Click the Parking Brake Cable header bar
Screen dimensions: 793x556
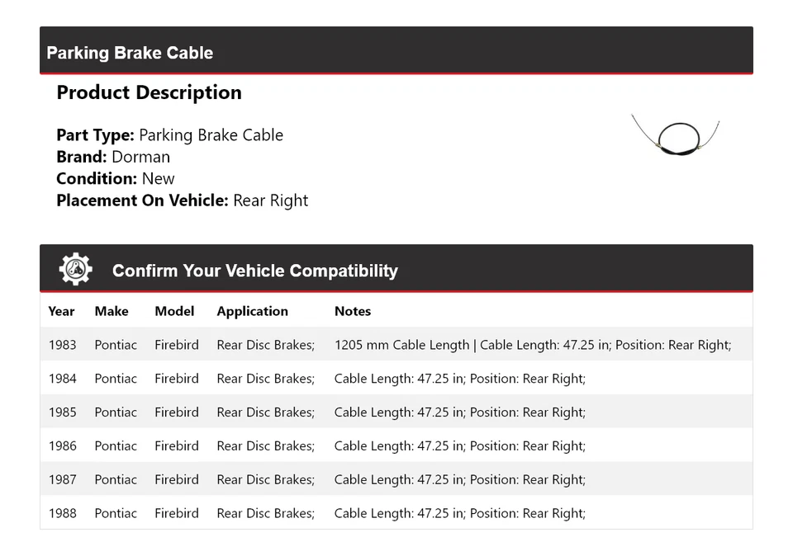coord(396,52)
